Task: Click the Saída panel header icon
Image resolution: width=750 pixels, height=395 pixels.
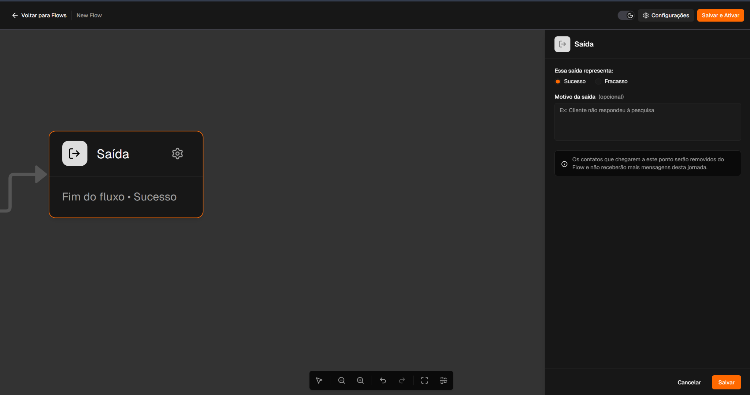Action: tap(562, 44)
